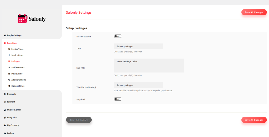The image size is (269, 137).
Task: Click the Form Data gear icon
Action: point(5,43)
